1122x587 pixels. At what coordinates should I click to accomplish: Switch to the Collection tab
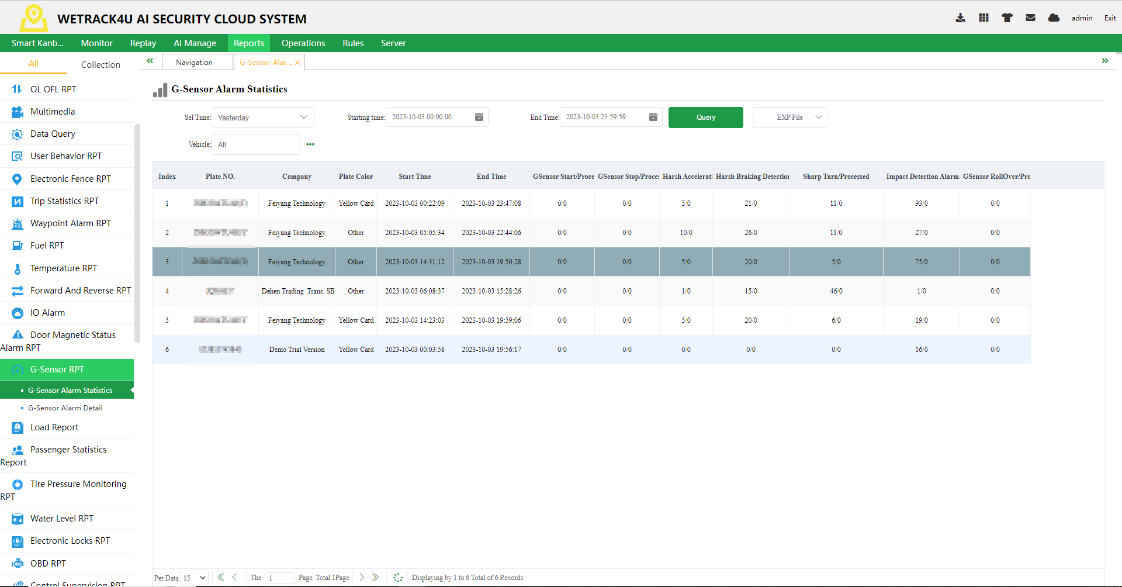click(100, 64)
